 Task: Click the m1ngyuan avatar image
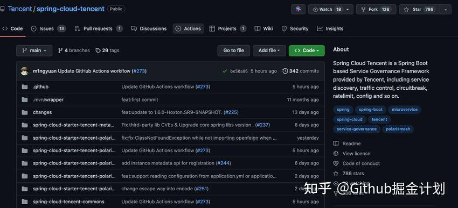(x=25, y=71)
